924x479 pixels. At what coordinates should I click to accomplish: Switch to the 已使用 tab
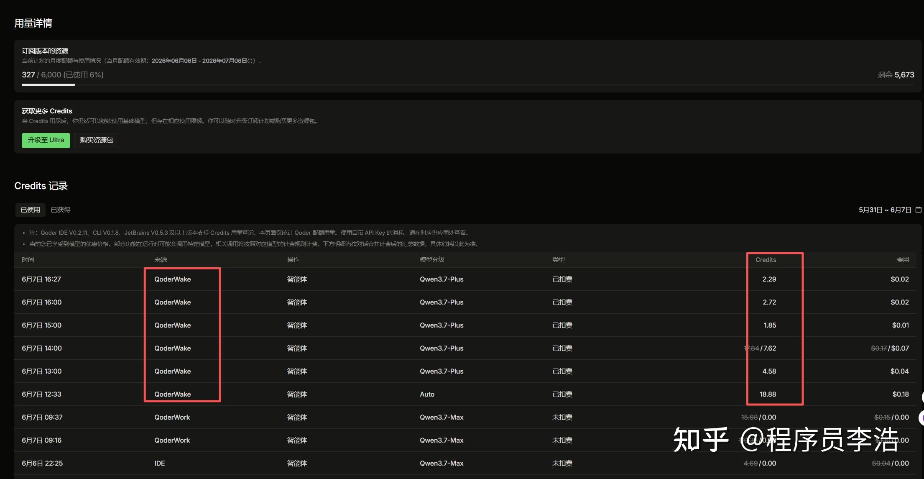point(31,210)
